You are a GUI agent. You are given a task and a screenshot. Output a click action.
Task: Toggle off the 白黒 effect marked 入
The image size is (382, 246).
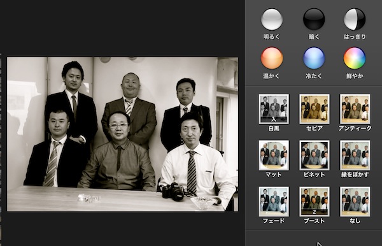pos(274,109)
